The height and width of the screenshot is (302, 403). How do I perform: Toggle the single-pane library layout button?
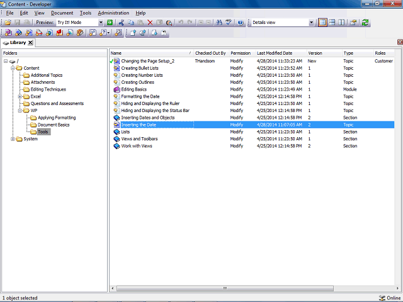click(322, 23)
